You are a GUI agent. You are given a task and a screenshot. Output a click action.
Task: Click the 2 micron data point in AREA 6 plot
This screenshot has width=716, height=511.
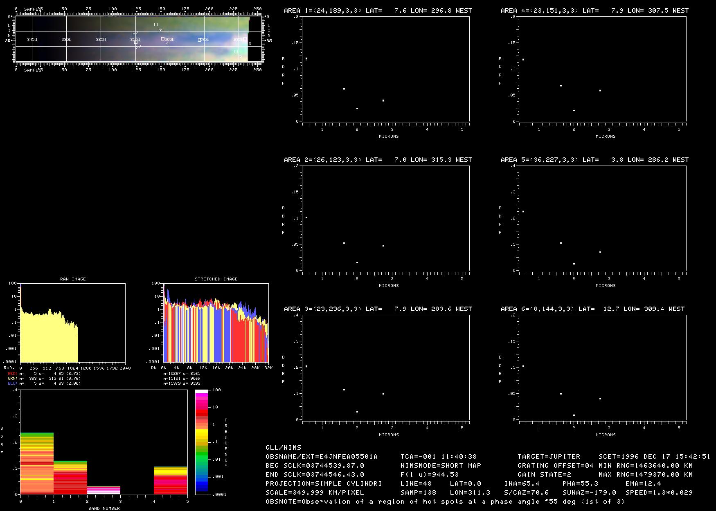click(x=574, y=415)
